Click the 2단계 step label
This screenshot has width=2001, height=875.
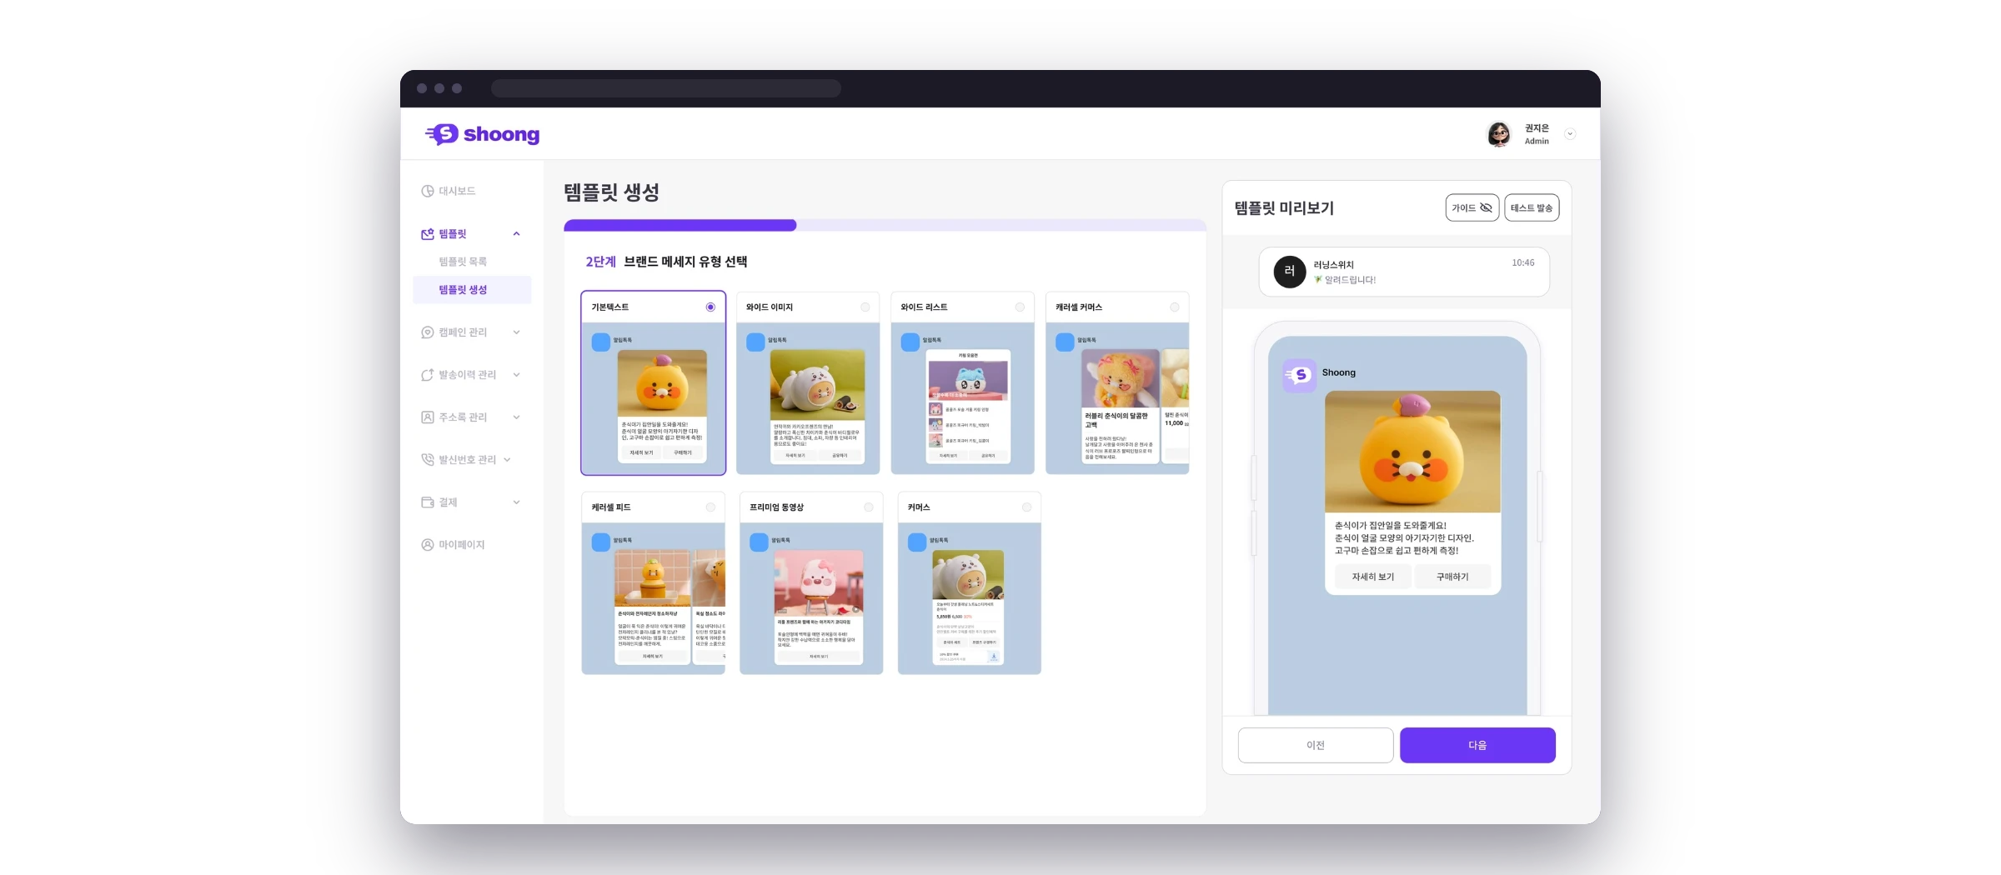(600, 262)
